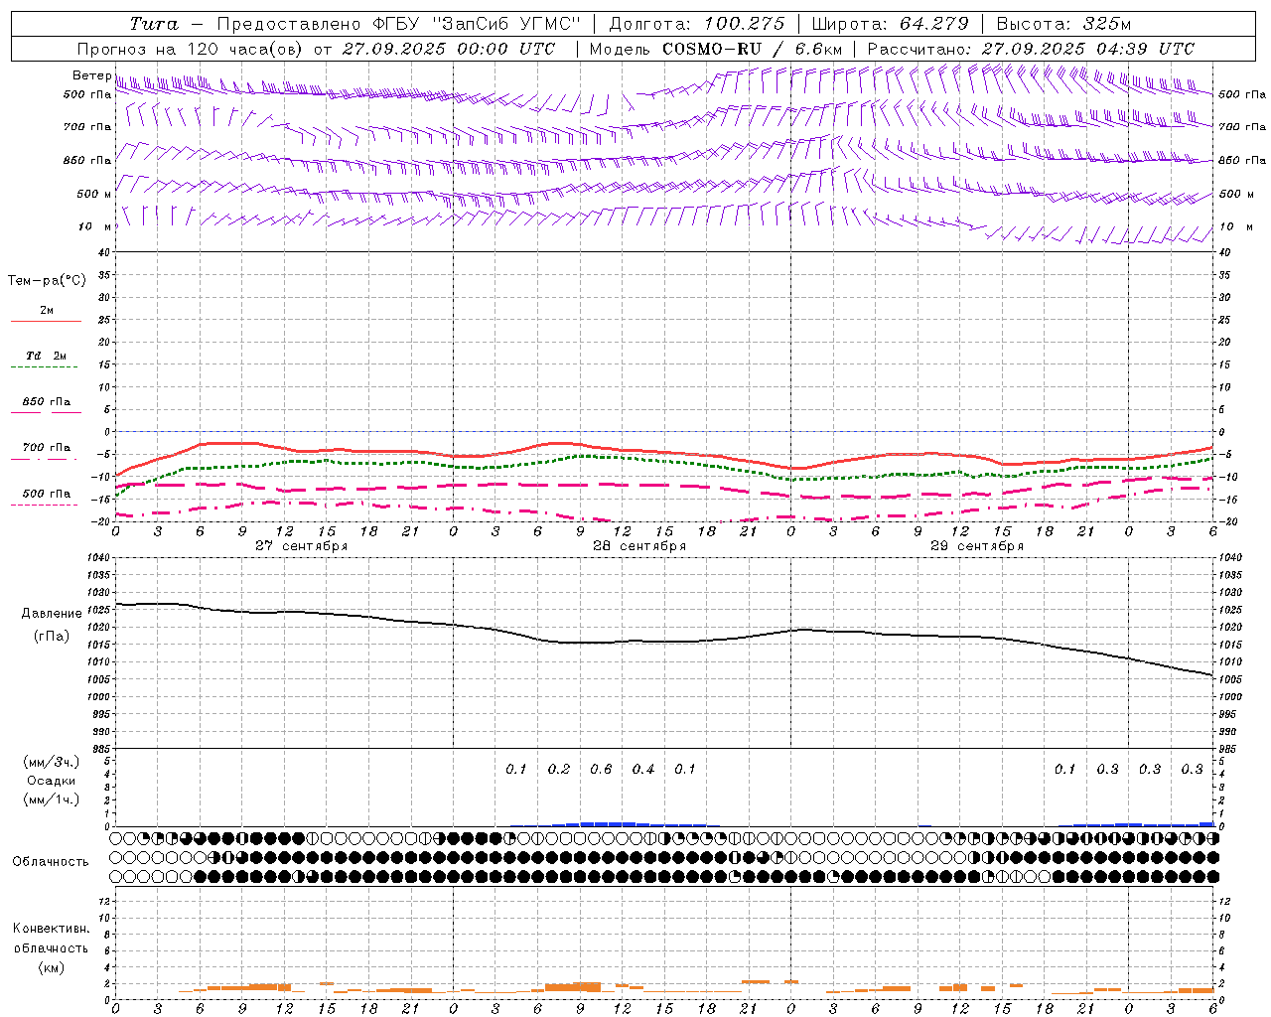
Task: Select the 500 м wind level label on left
Action: tap(94, 194)
